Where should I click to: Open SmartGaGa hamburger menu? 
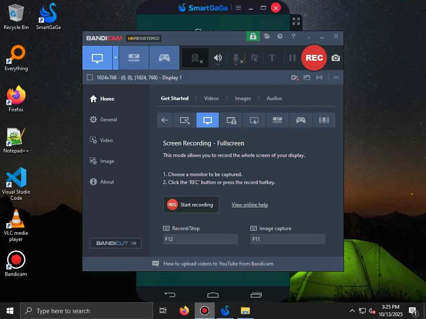click(x=238, y=8)
